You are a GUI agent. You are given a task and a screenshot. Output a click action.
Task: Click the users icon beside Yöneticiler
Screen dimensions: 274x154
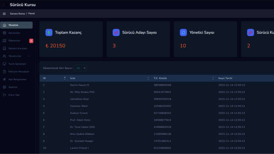4,56
